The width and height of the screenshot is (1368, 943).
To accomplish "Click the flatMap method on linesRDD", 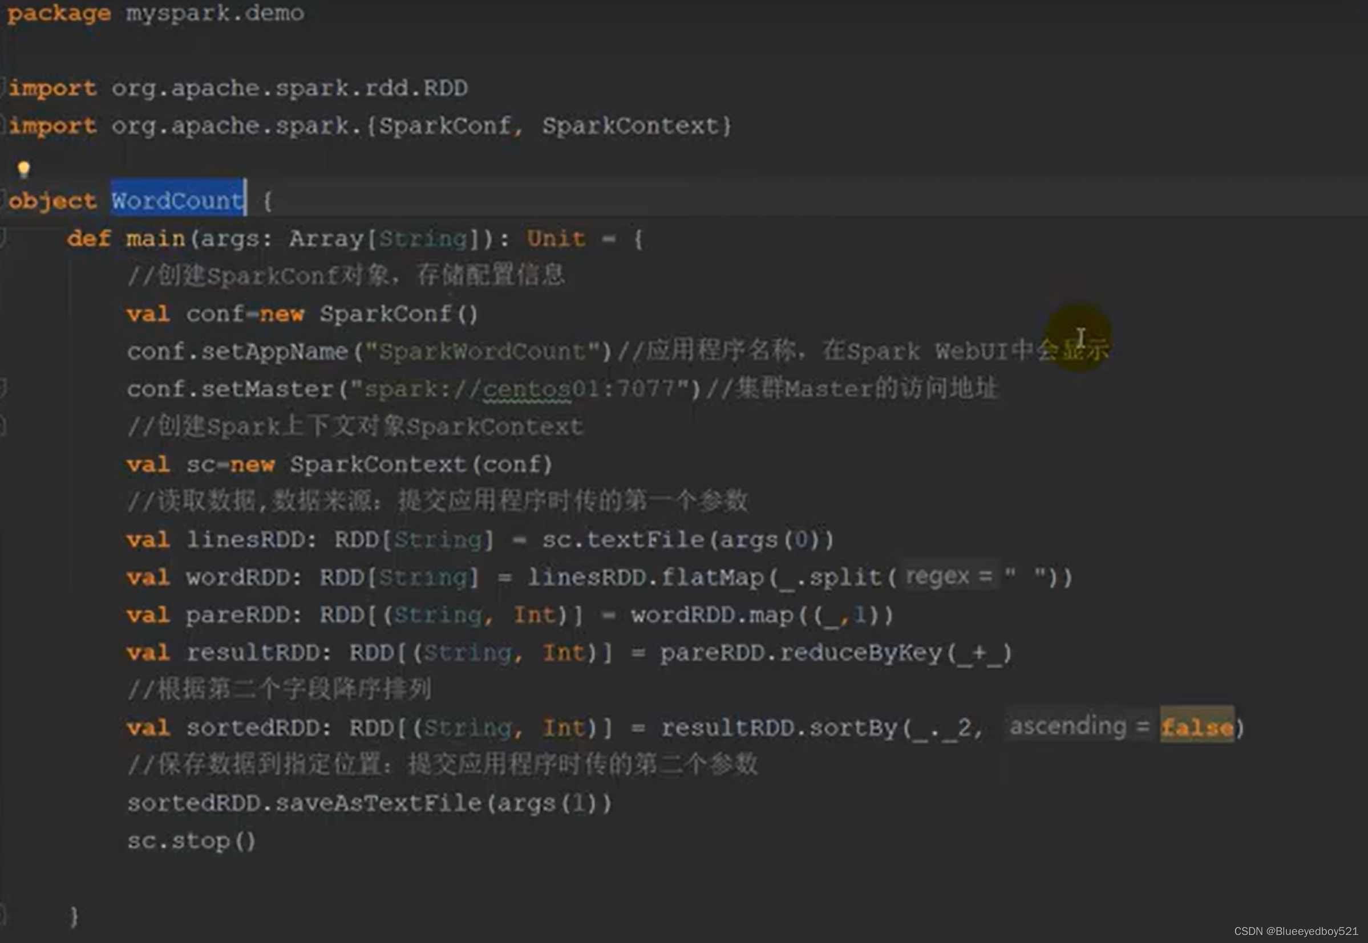I will (x=713, y=578).
